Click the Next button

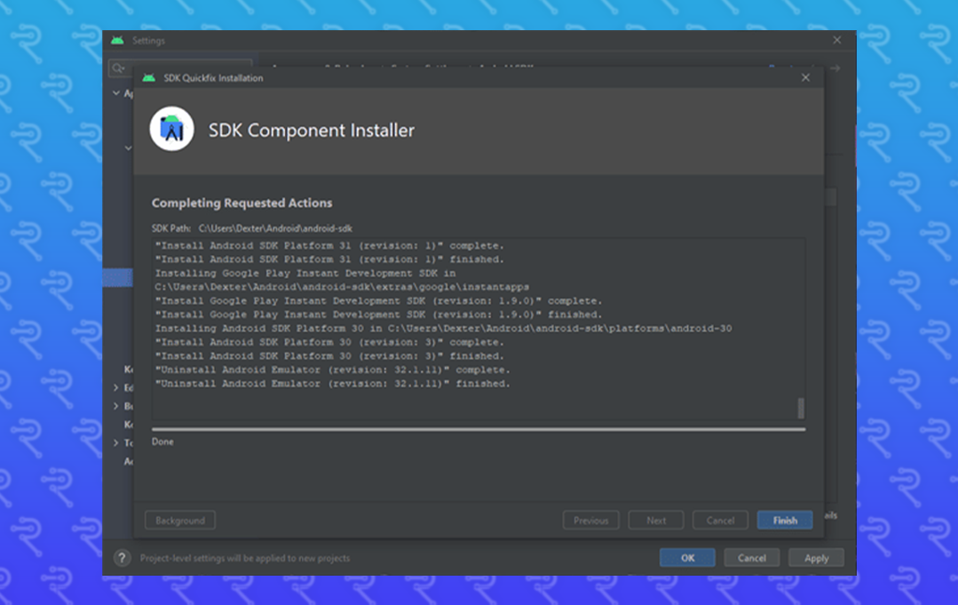[x=655, y=520]
